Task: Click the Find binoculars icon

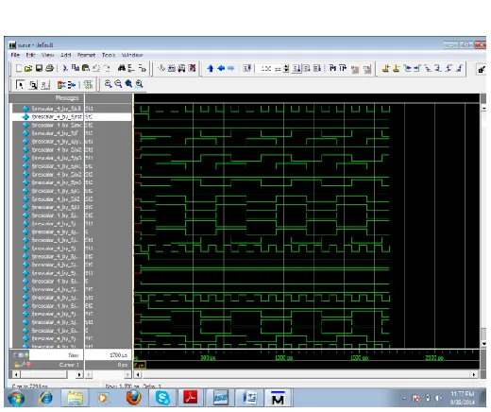Action: 122,68
